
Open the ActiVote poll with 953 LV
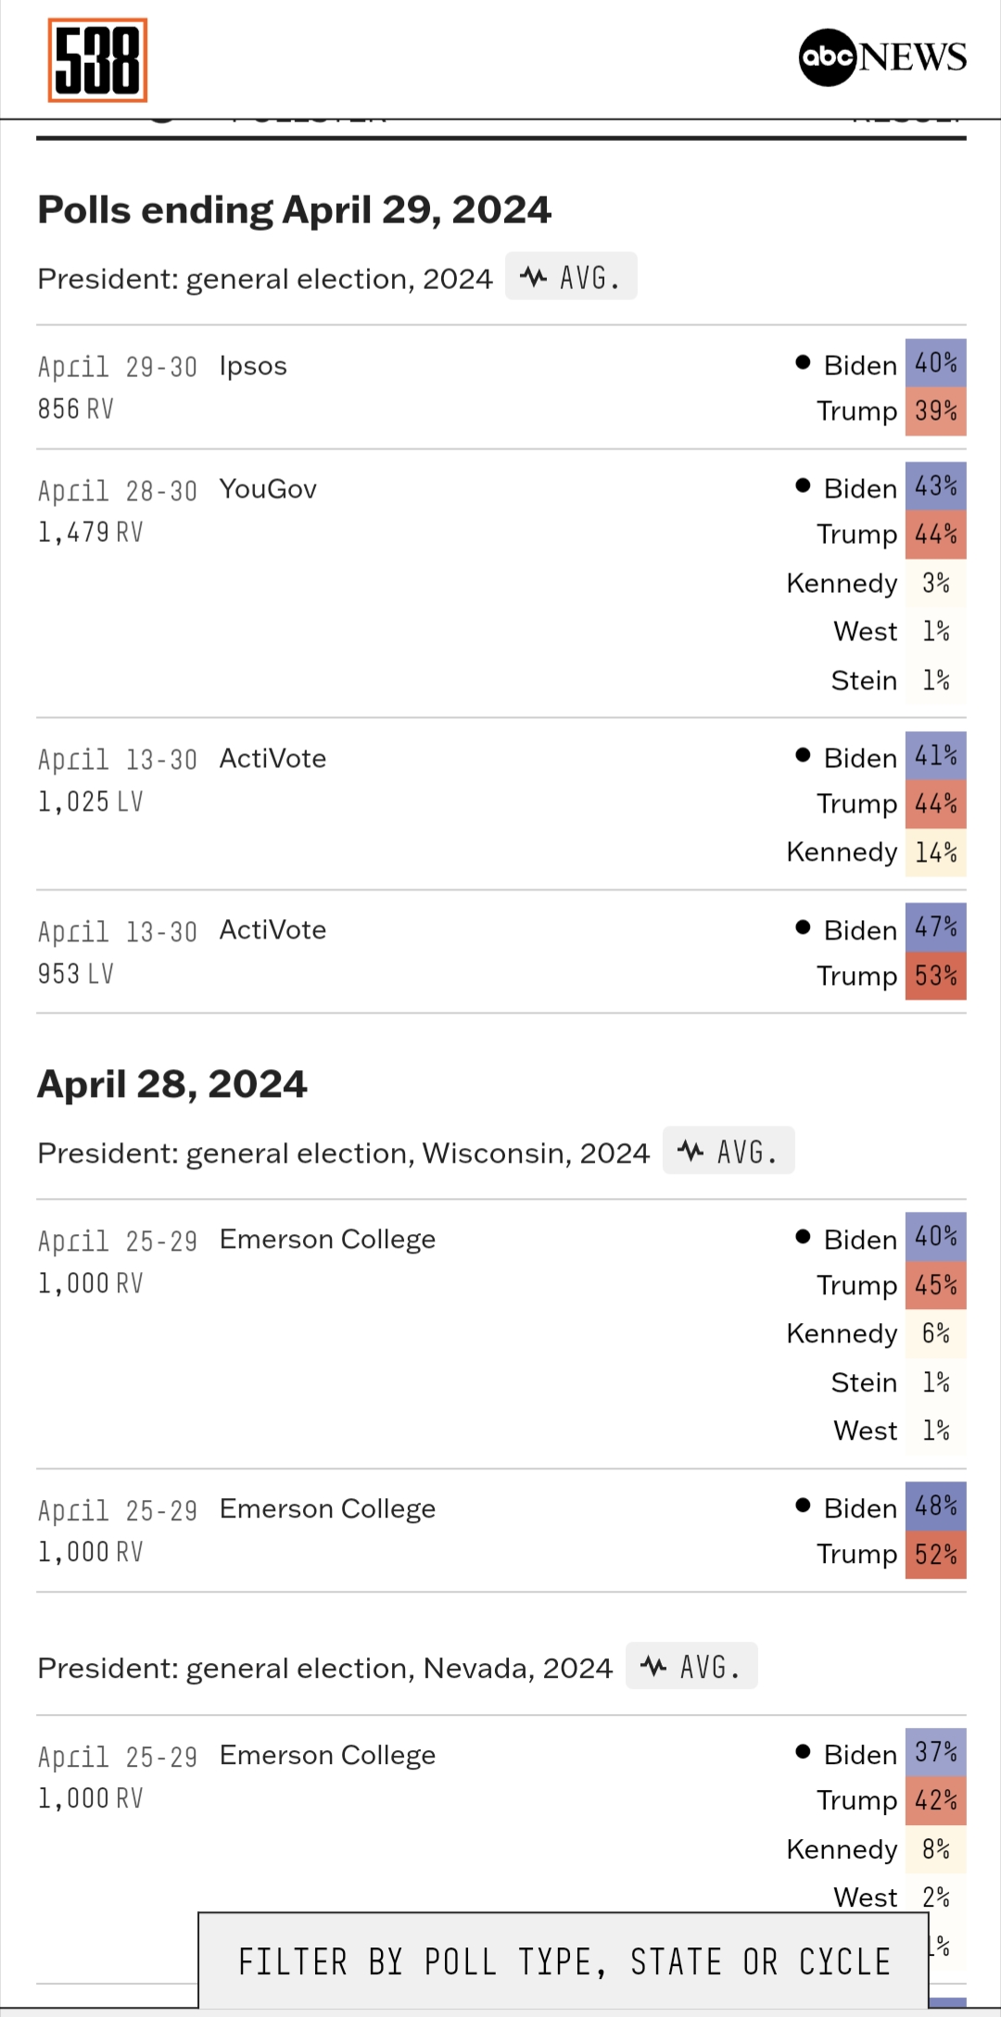coord(272,930)
